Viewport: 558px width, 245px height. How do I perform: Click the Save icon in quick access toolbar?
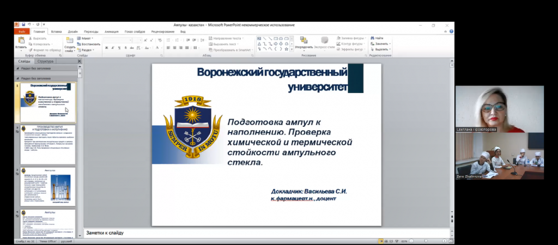click(x=23, y=24)
